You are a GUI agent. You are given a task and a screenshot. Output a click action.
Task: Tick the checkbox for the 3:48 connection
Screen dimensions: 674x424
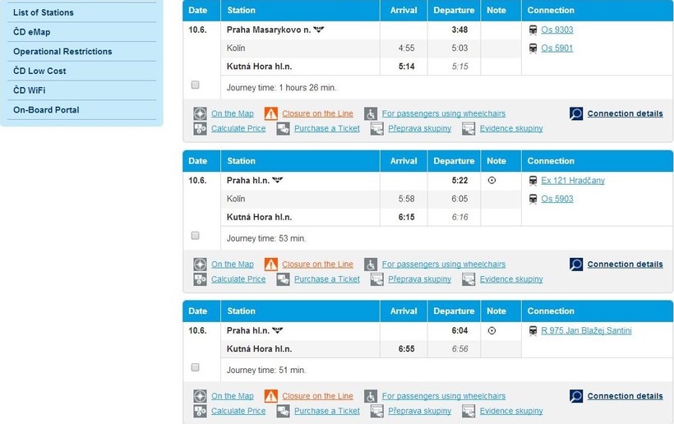tap(195, 85)
